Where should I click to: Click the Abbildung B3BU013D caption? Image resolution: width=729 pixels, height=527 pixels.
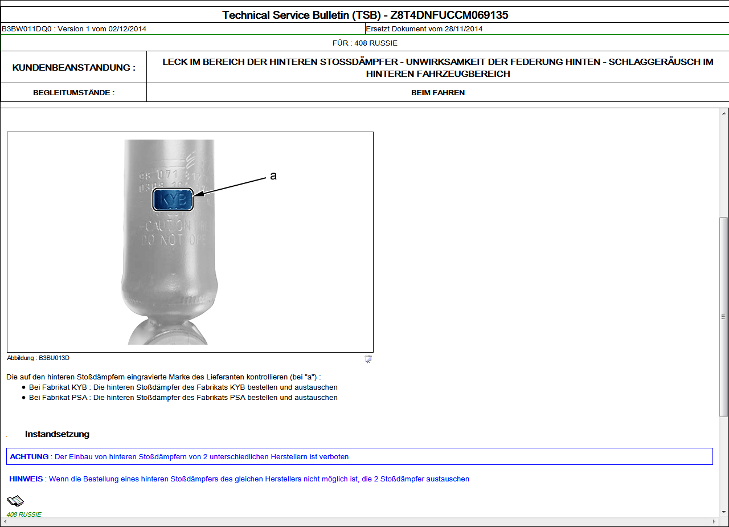point(38,358)
